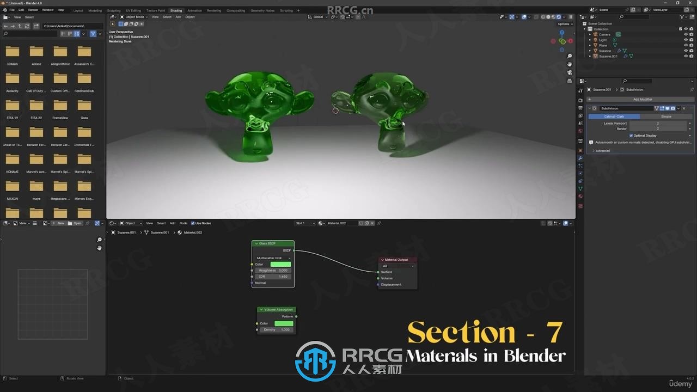Image resolution: width=697 pixels, height=392 pixels.
Task: Open Material Output target All dropdown
Action: (398, 266)
